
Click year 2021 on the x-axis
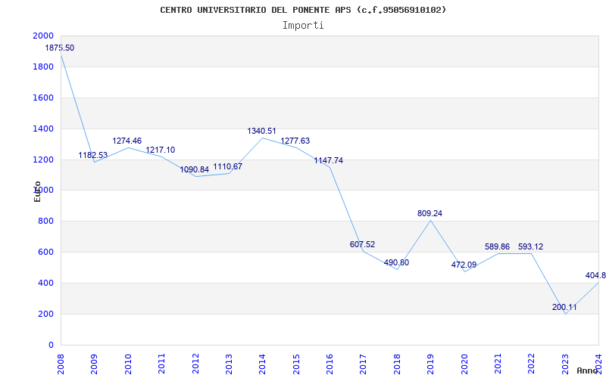498,364
